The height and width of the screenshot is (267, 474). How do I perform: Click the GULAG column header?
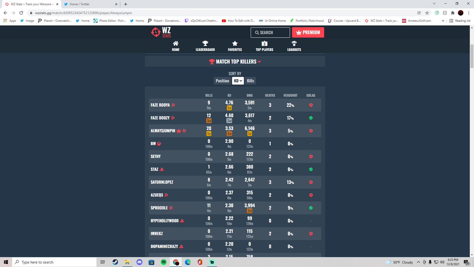click(x=311, y=95)
